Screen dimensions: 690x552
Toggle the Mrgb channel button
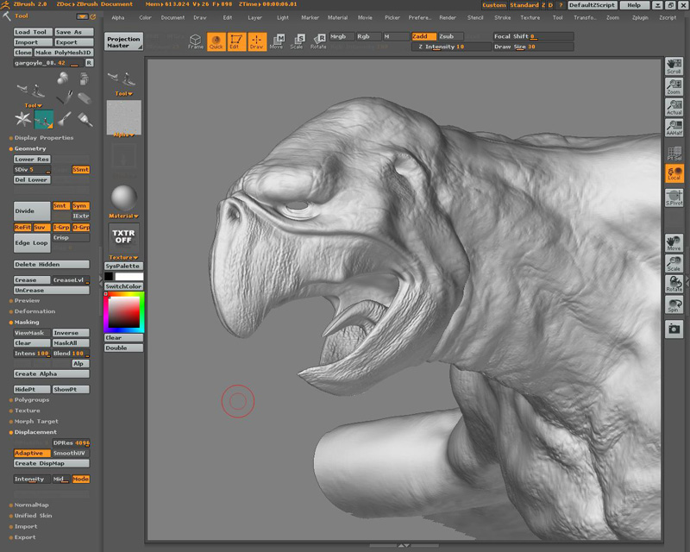(x=342, y=36)
